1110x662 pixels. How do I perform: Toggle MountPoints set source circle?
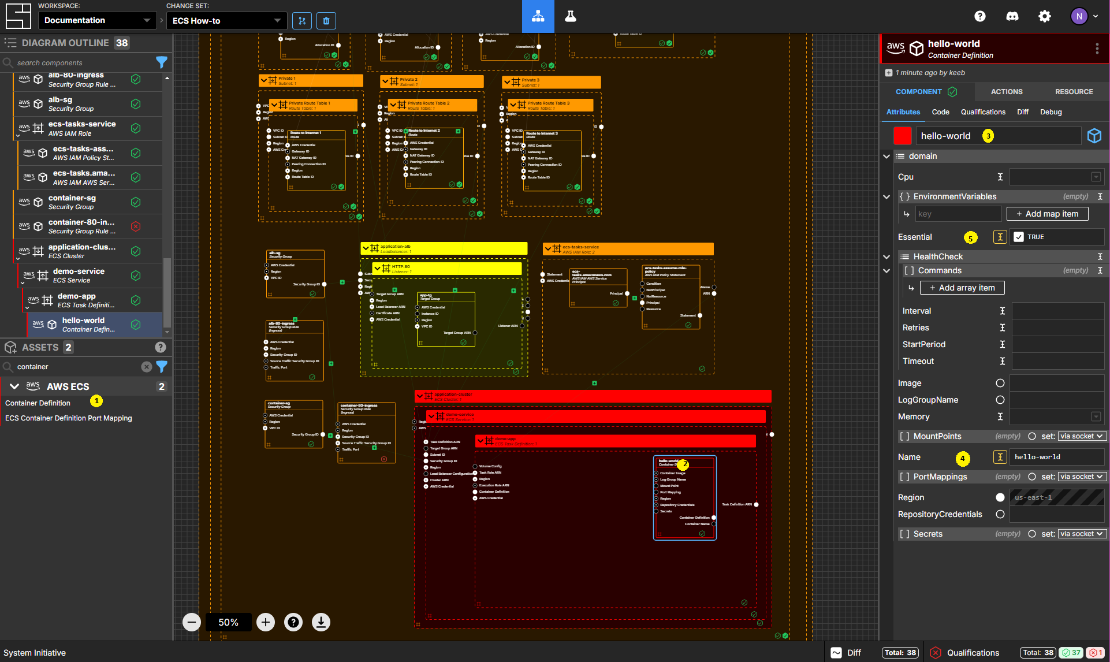click(1032, 436)
